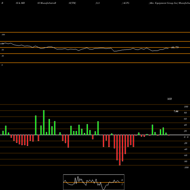Click the 50 label on RSI axis
Viewport: 190px width, 190px height.
[3, 50]
